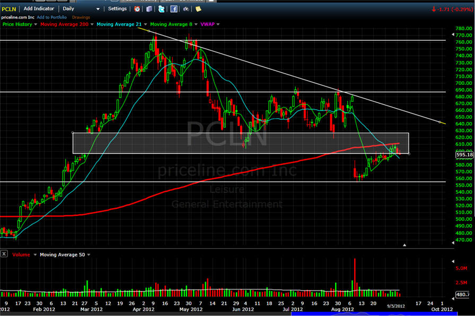Expand the Moving Average 50 volume options
The height and width of the screenshot is (316, 475).
point(89,255)
